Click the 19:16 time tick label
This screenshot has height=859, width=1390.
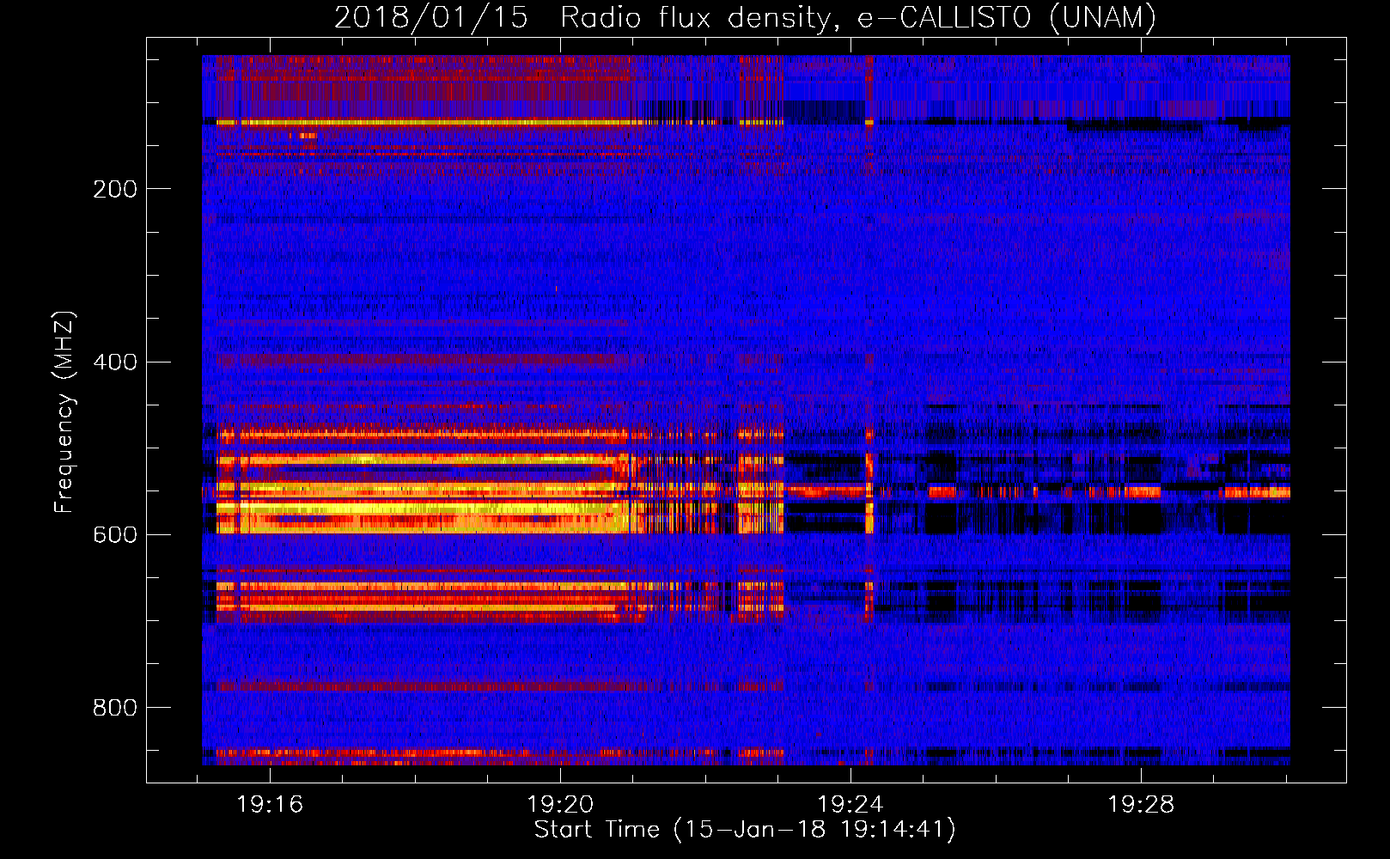[270, 805]
